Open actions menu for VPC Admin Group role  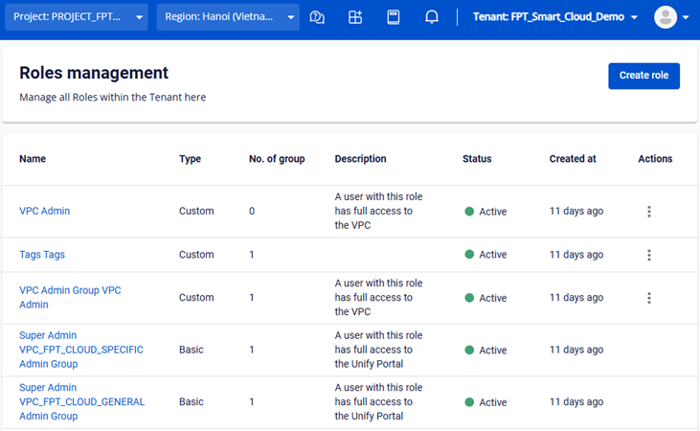(649, 298)
